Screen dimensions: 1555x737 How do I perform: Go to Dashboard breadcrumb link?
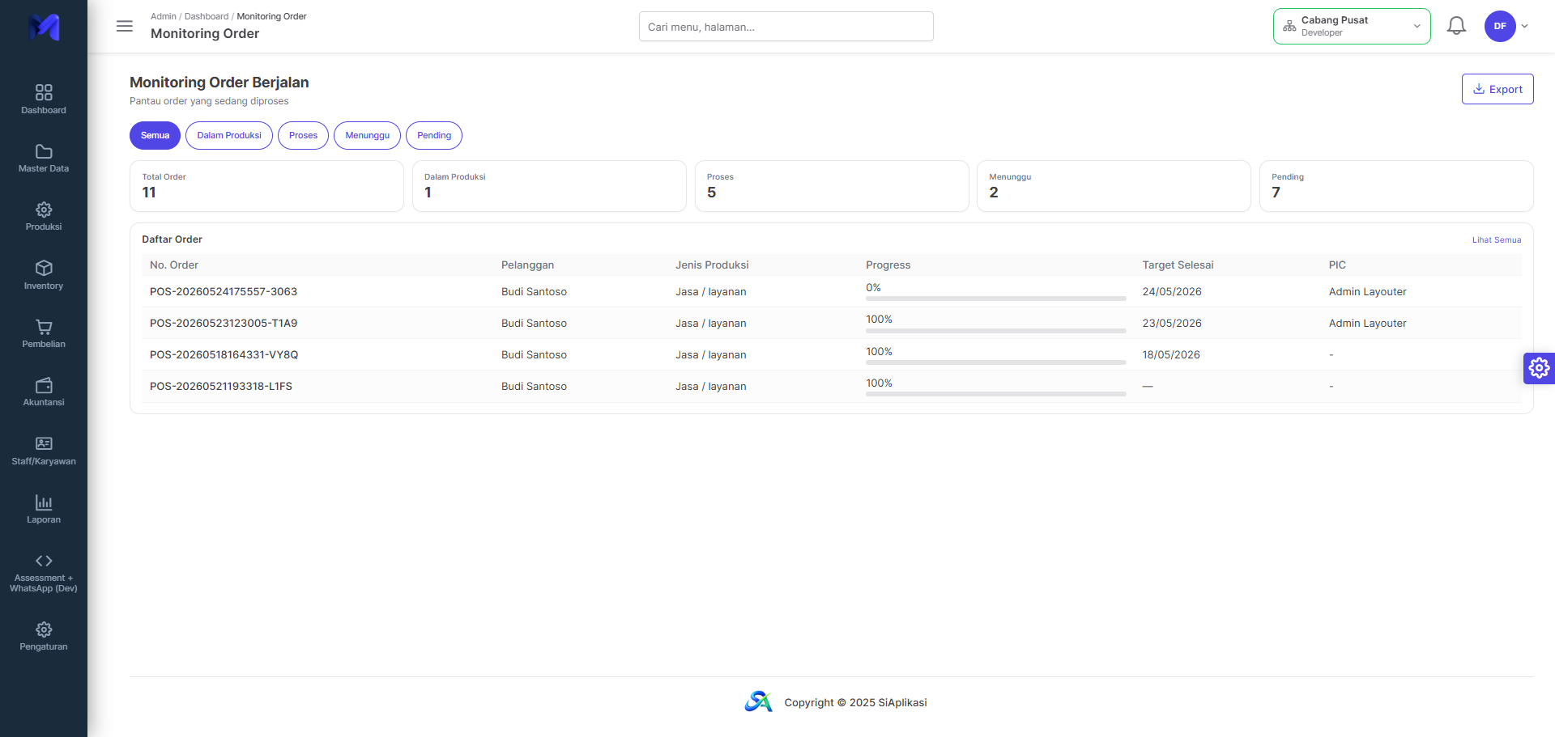click(207, 16)
